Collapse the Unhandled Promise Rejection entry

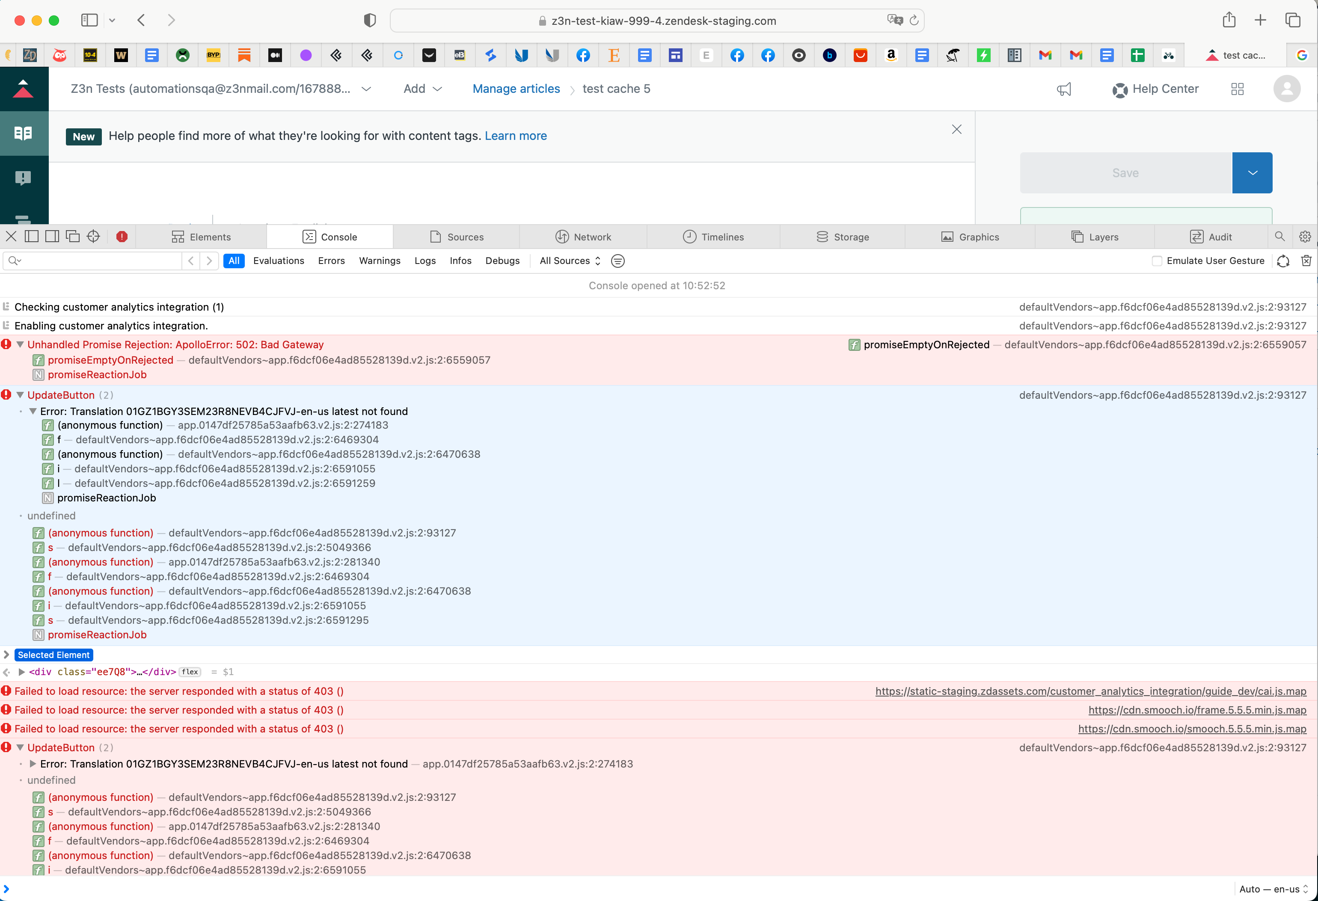pos(21,345)
